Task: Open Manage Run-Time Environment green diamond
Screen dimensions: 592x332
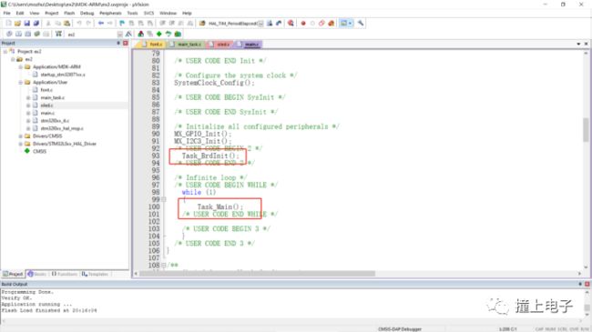Action: 159,34
